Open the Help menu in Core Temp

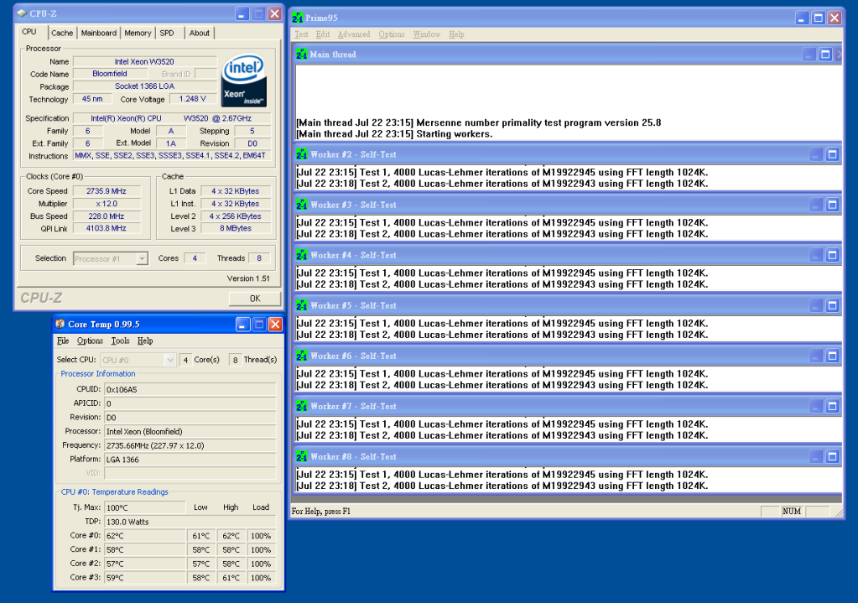point(145,340)
